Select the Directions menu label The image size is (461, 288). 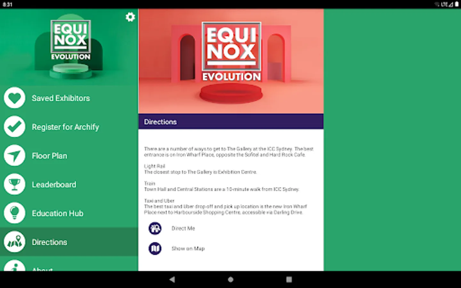coord(50,242)
